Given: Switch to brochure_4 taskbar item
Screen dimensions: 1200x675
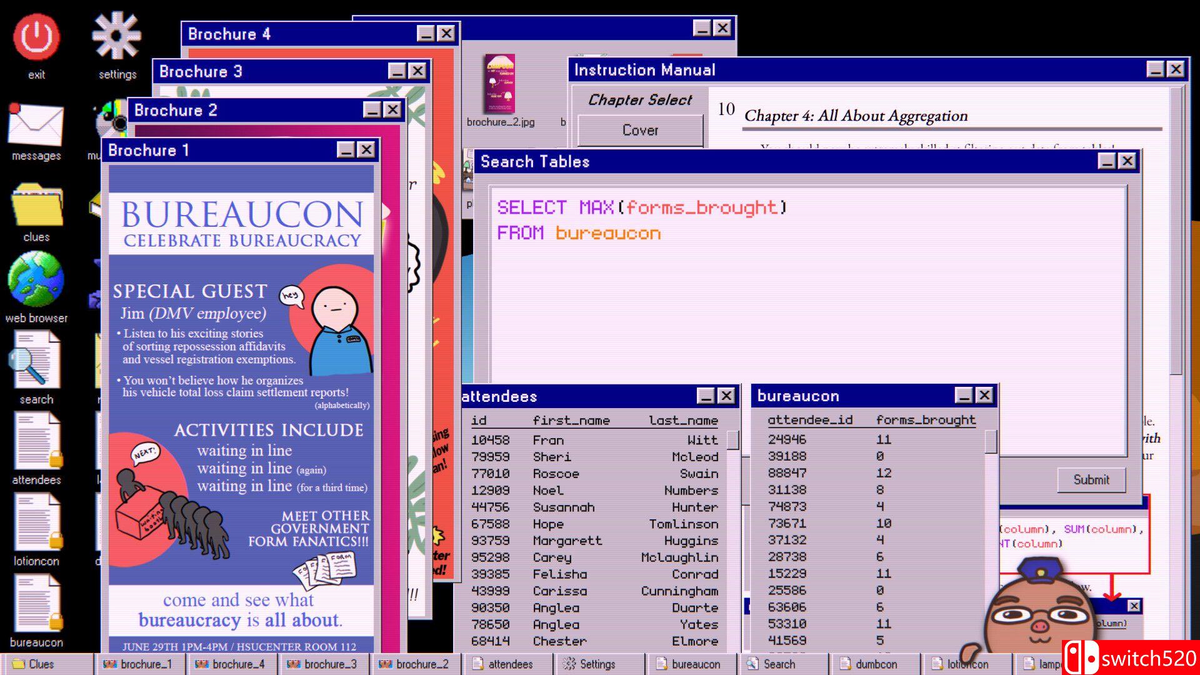Looking at the screenshot, I should (231, 664).
